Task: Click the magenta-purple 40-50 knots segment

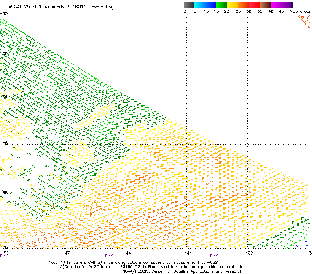Action: 282,5
